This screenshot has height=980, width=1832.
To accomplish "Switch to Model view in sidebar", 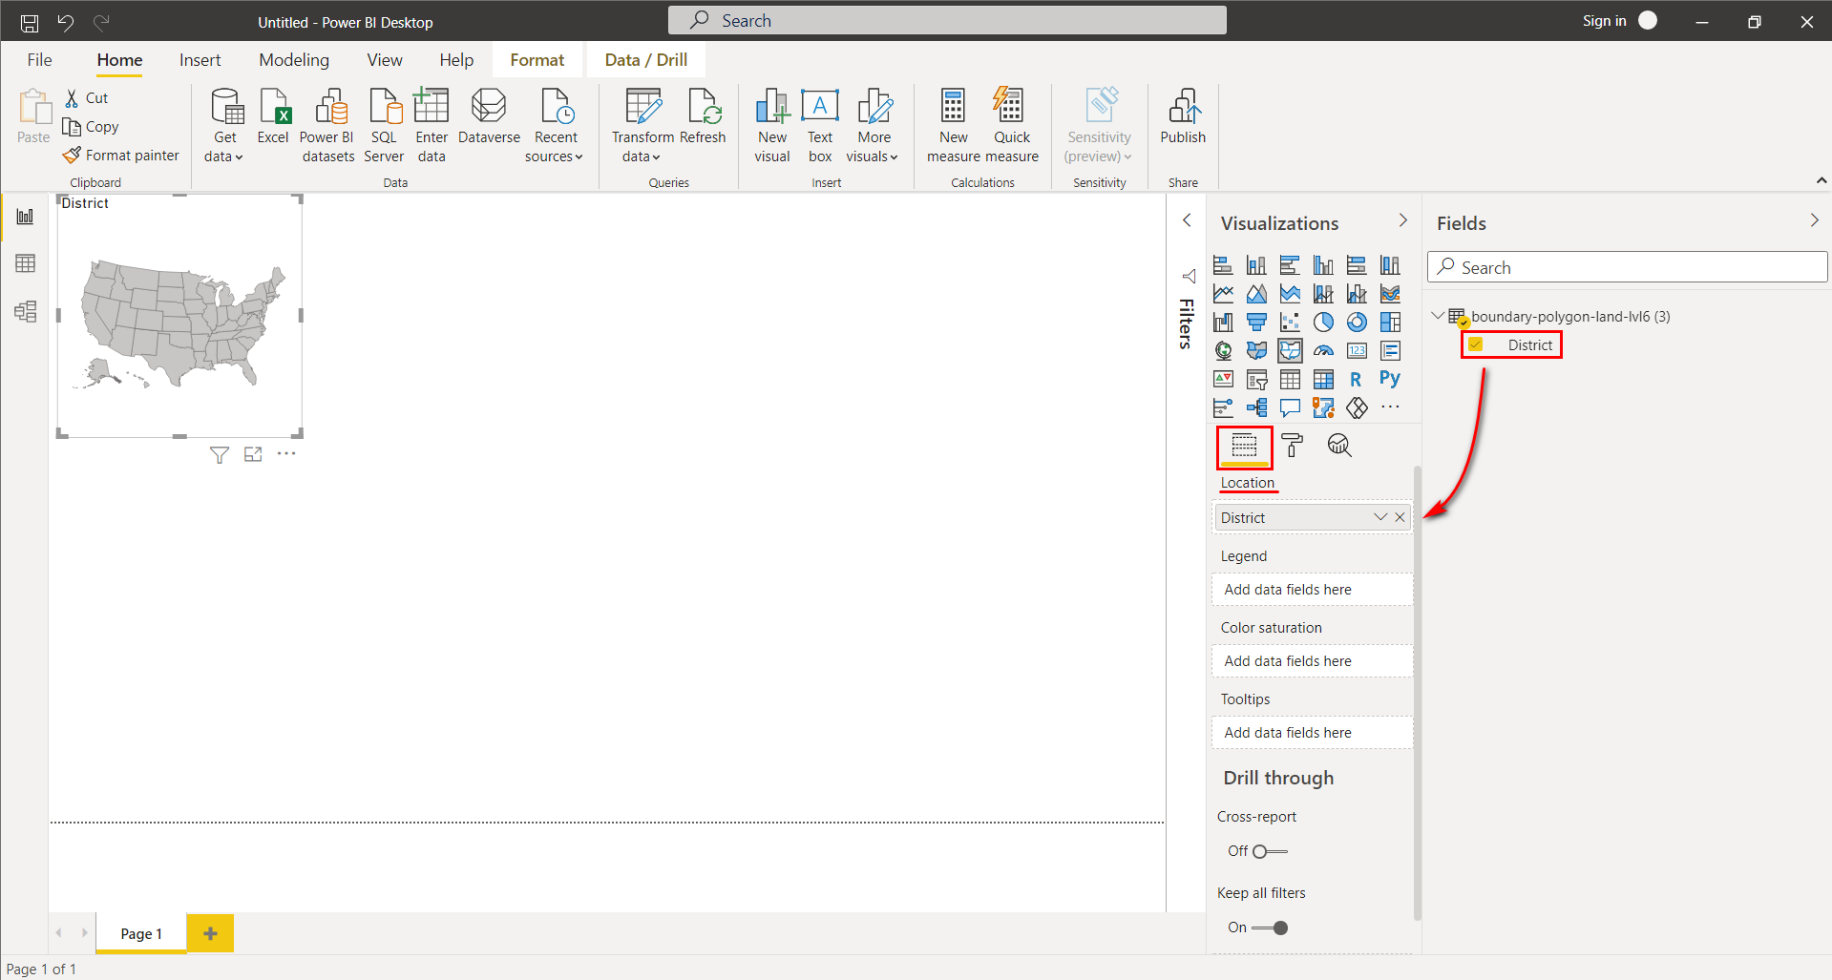I will click(x=26, y=311).
